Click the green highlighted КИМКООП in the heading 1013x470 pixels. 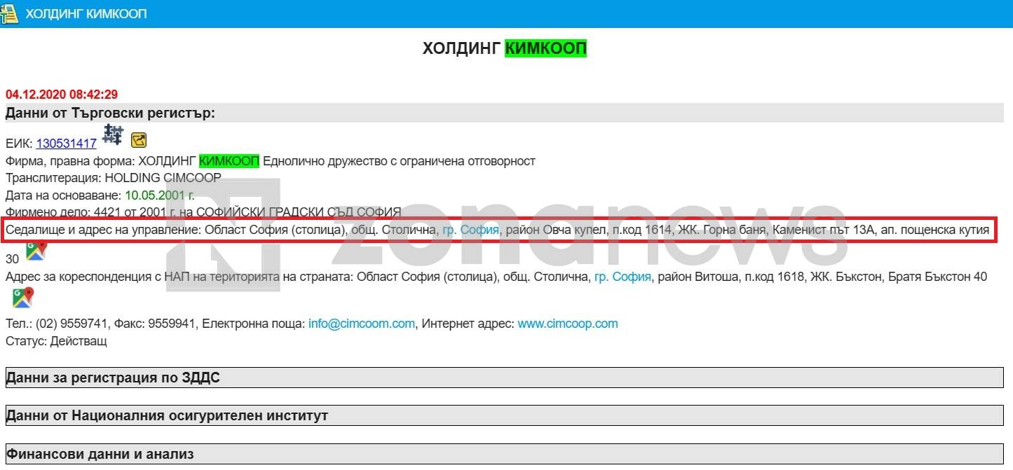coord(545,48)
